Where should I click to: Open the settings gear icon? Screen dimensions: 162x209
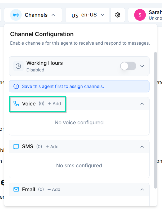[118, 15]
